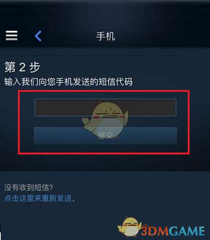The height and width of the screenshot is (240, 210).
Task: Open the hamburger menu icon
Action: (12, 36)
